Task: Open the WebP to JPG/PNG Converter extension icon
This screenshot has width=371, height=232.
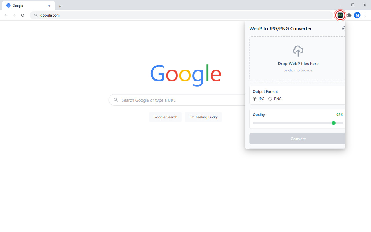Action: [x=340, y=15]
